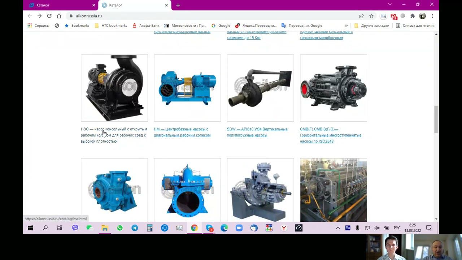Open the SDW API610 VS4 pumps link
Image resolution: width=462 pixels, height=260 pixels.
click(257, 132)
